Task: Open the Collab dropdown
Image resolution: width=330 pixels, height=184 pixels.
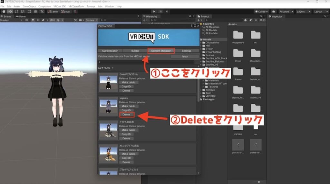Action: (x=261, y=12)
